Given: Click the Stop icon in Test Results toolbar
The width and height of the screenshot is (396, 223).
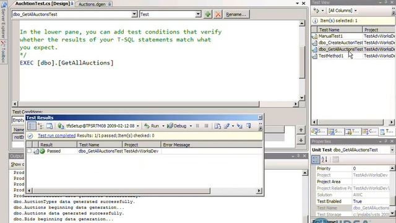Looking at the screenshot, I should [206, 126].
